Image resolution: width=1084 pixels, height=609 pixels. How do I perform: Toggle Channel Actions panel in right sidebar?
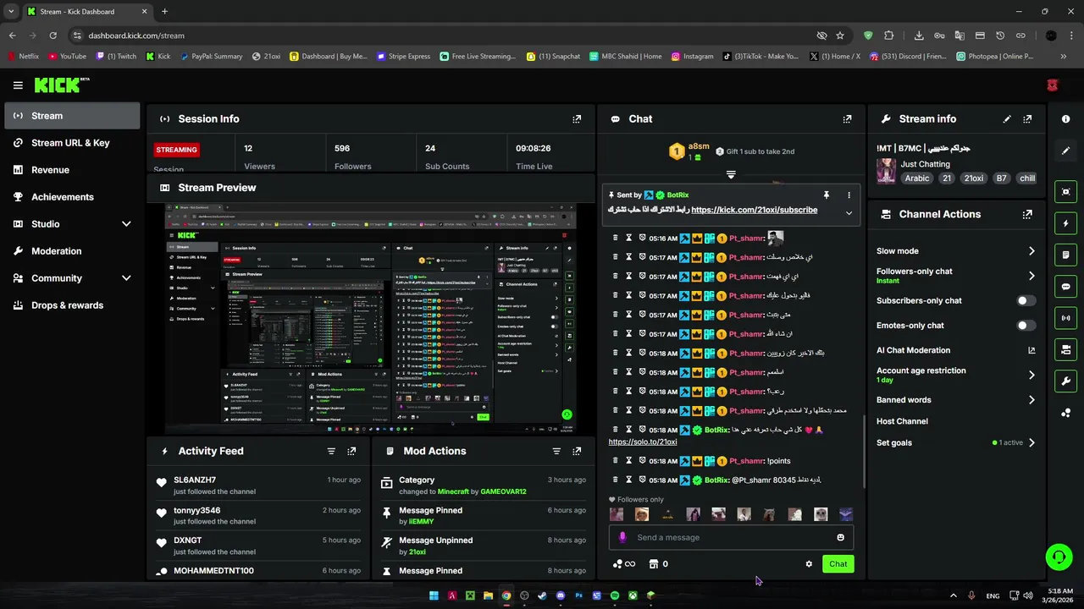[1066, 349]
